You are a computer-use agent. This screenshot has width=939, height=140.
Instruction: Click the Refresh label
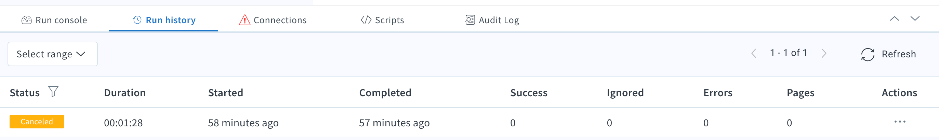click(x=899, y=54)
